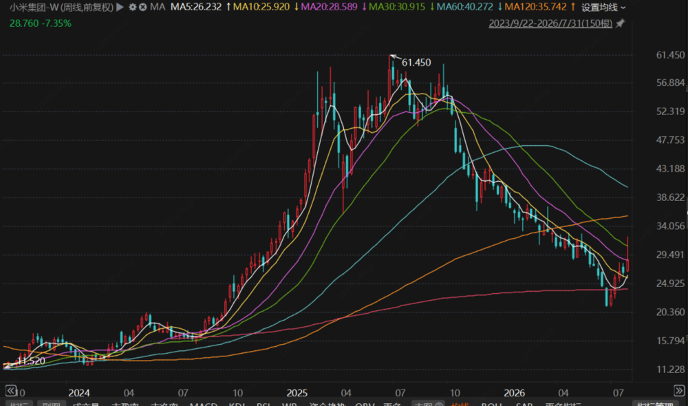This screenshot has height=406, width=688.
Task: Click the 11.228 price axis label
Action: 670,370
